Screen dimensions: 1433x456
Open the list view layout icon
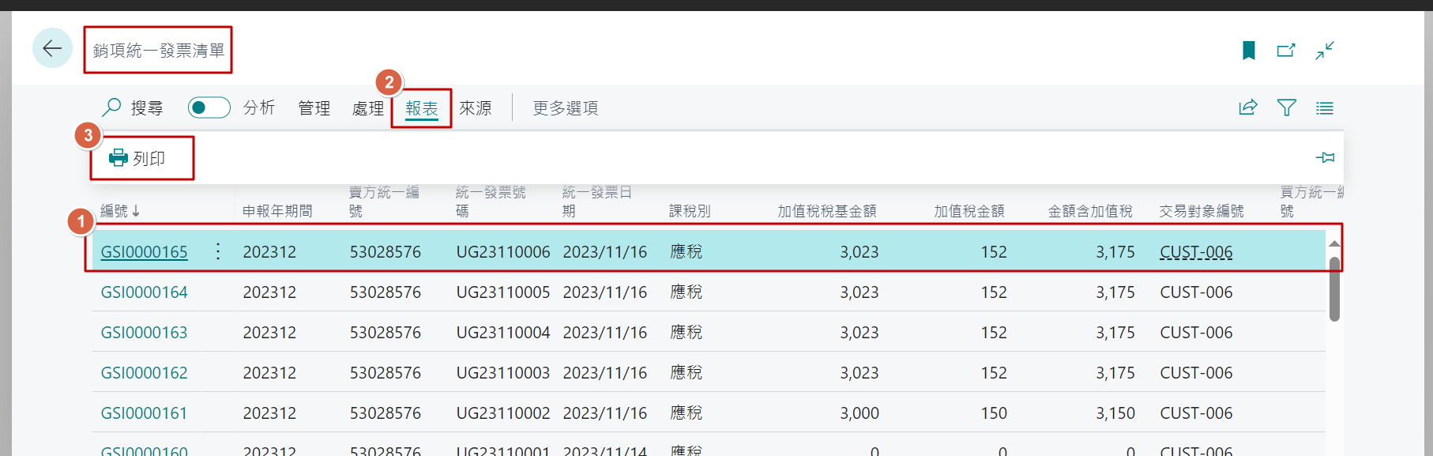click(x=1325, y=107)
